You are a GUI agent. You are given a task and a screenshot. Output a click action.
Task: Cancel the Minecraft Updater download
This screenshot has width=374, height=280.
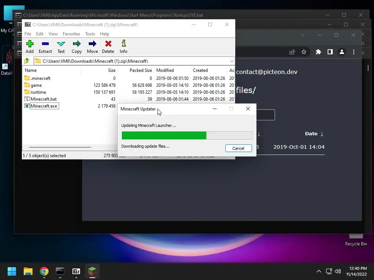238,148
